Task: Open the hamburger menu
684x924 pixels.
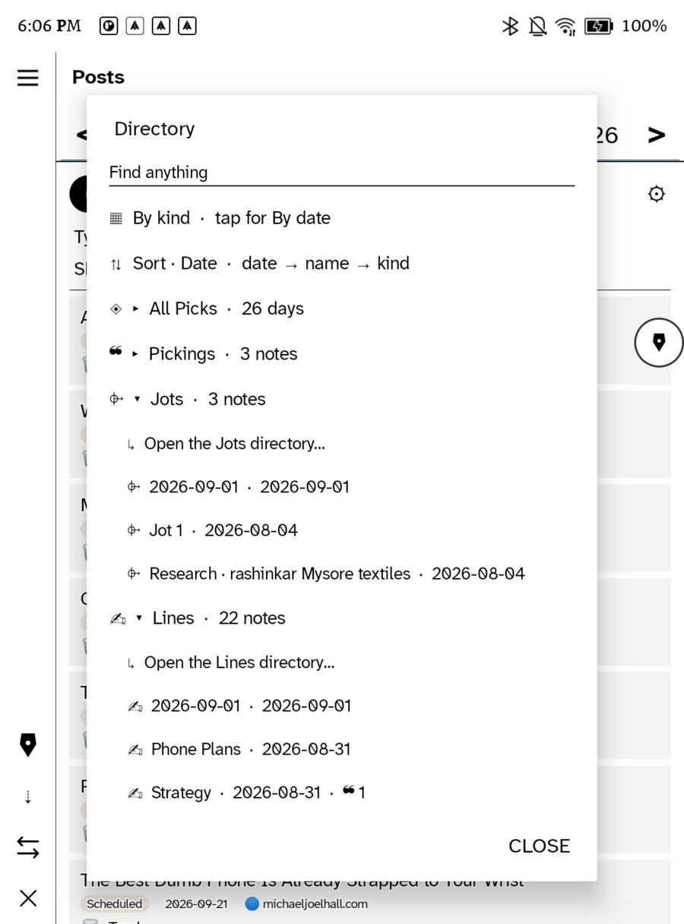Action: pyautogui.click(x=28, y=78)
